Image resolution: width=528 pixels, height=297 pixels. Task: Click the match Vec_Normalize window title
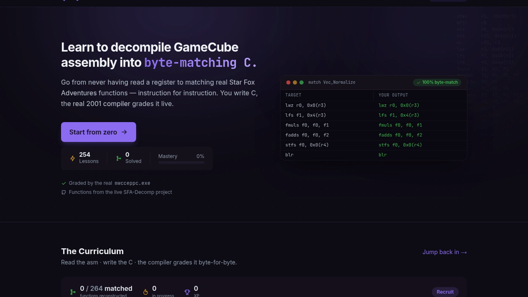[332, 82]
